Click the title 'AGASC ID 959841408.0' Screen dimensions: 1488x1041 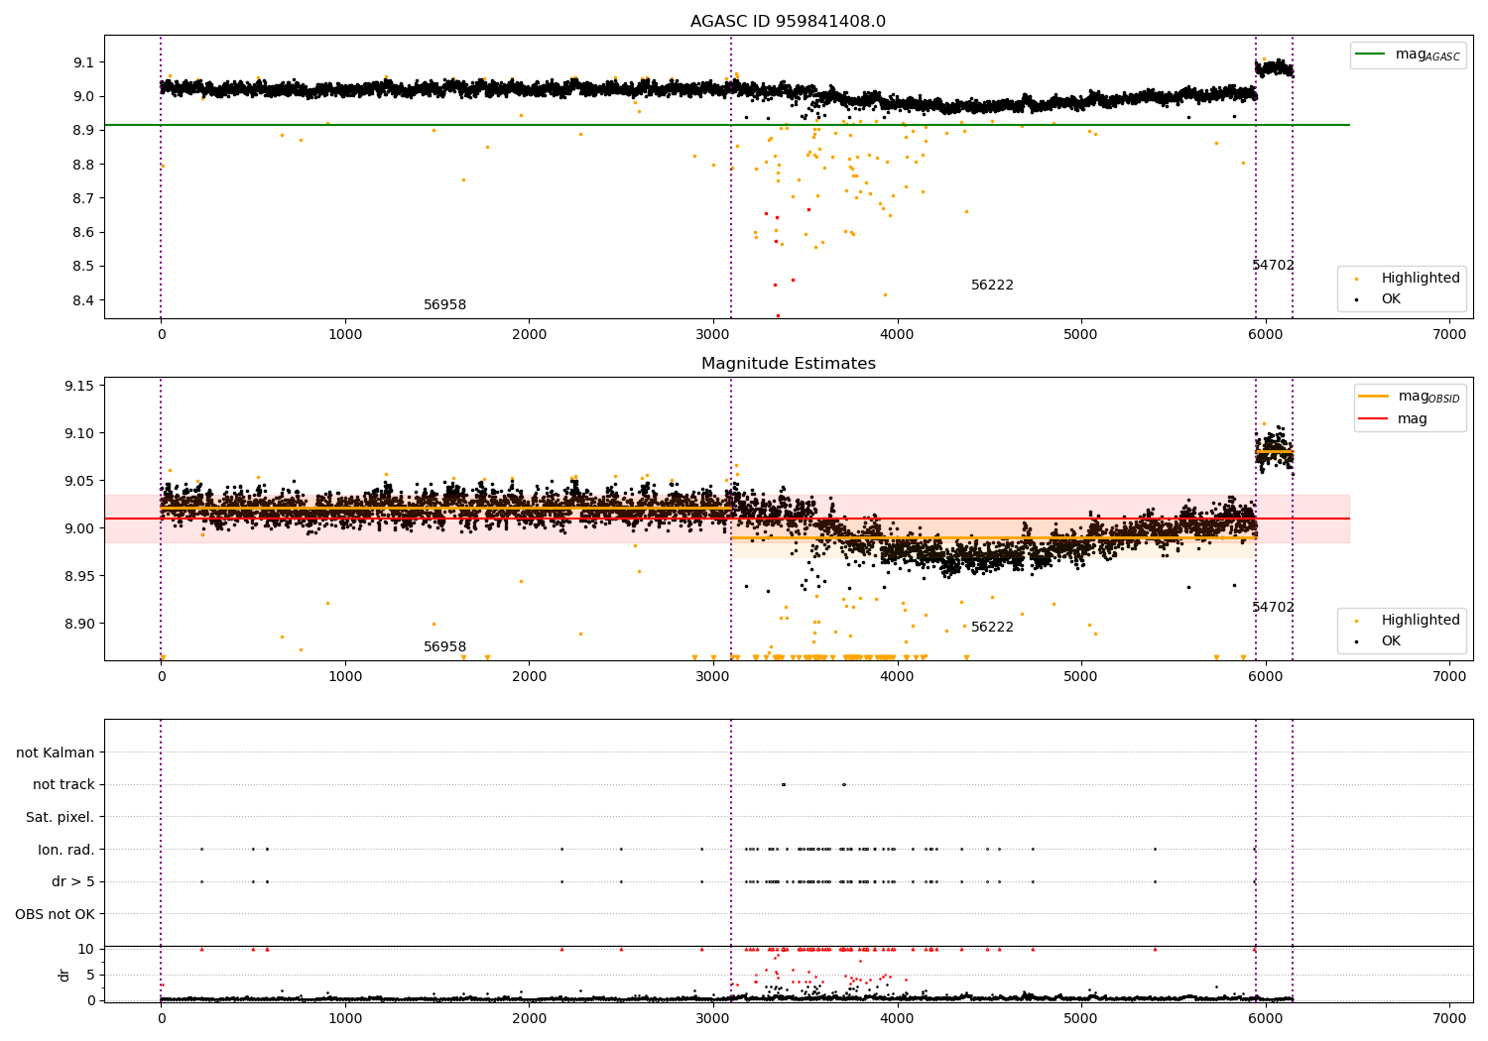click(788, 22)
